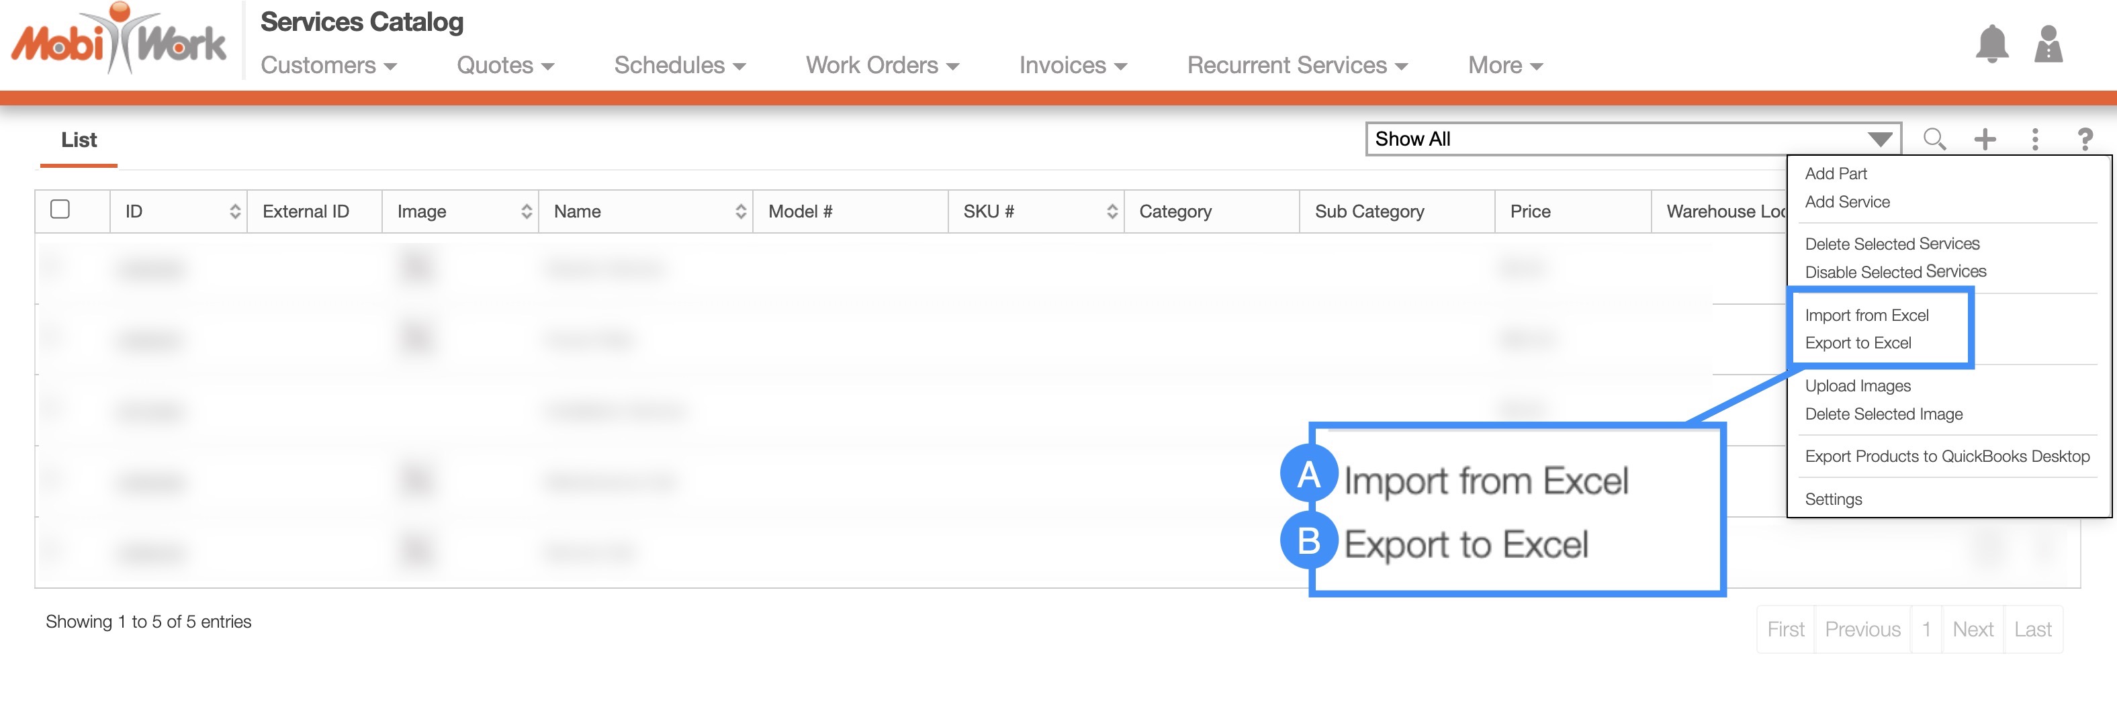Open the three-dot more options icon

(2035, 139)
